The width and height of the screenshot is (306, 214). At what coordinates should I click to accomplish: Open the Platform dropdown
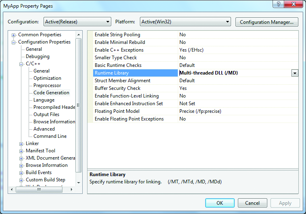[227, 22]
